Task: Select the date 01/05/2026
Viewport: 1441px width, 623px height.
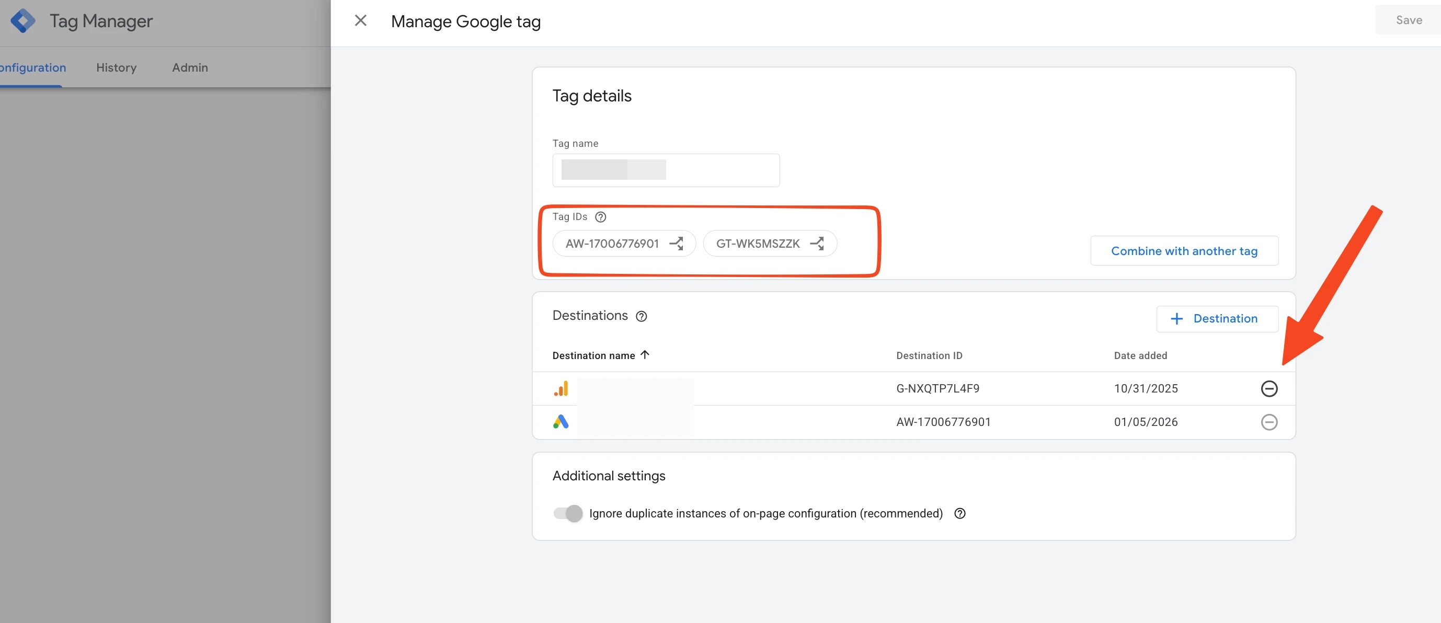Action: pyautogui.click(x=1146, y=422)
